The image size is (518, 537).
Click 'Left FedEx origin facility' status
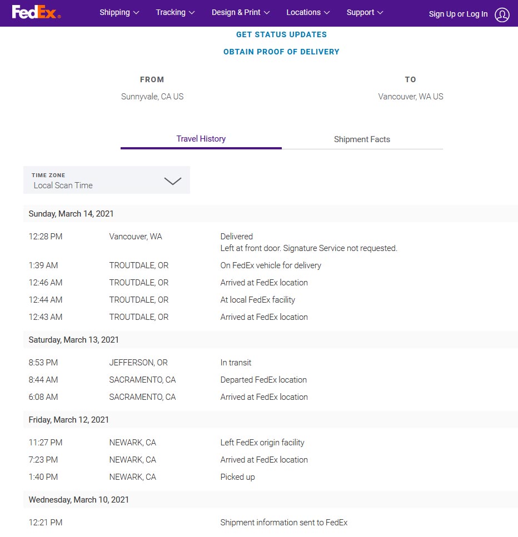pyautogui.click(x=262, y=443)
